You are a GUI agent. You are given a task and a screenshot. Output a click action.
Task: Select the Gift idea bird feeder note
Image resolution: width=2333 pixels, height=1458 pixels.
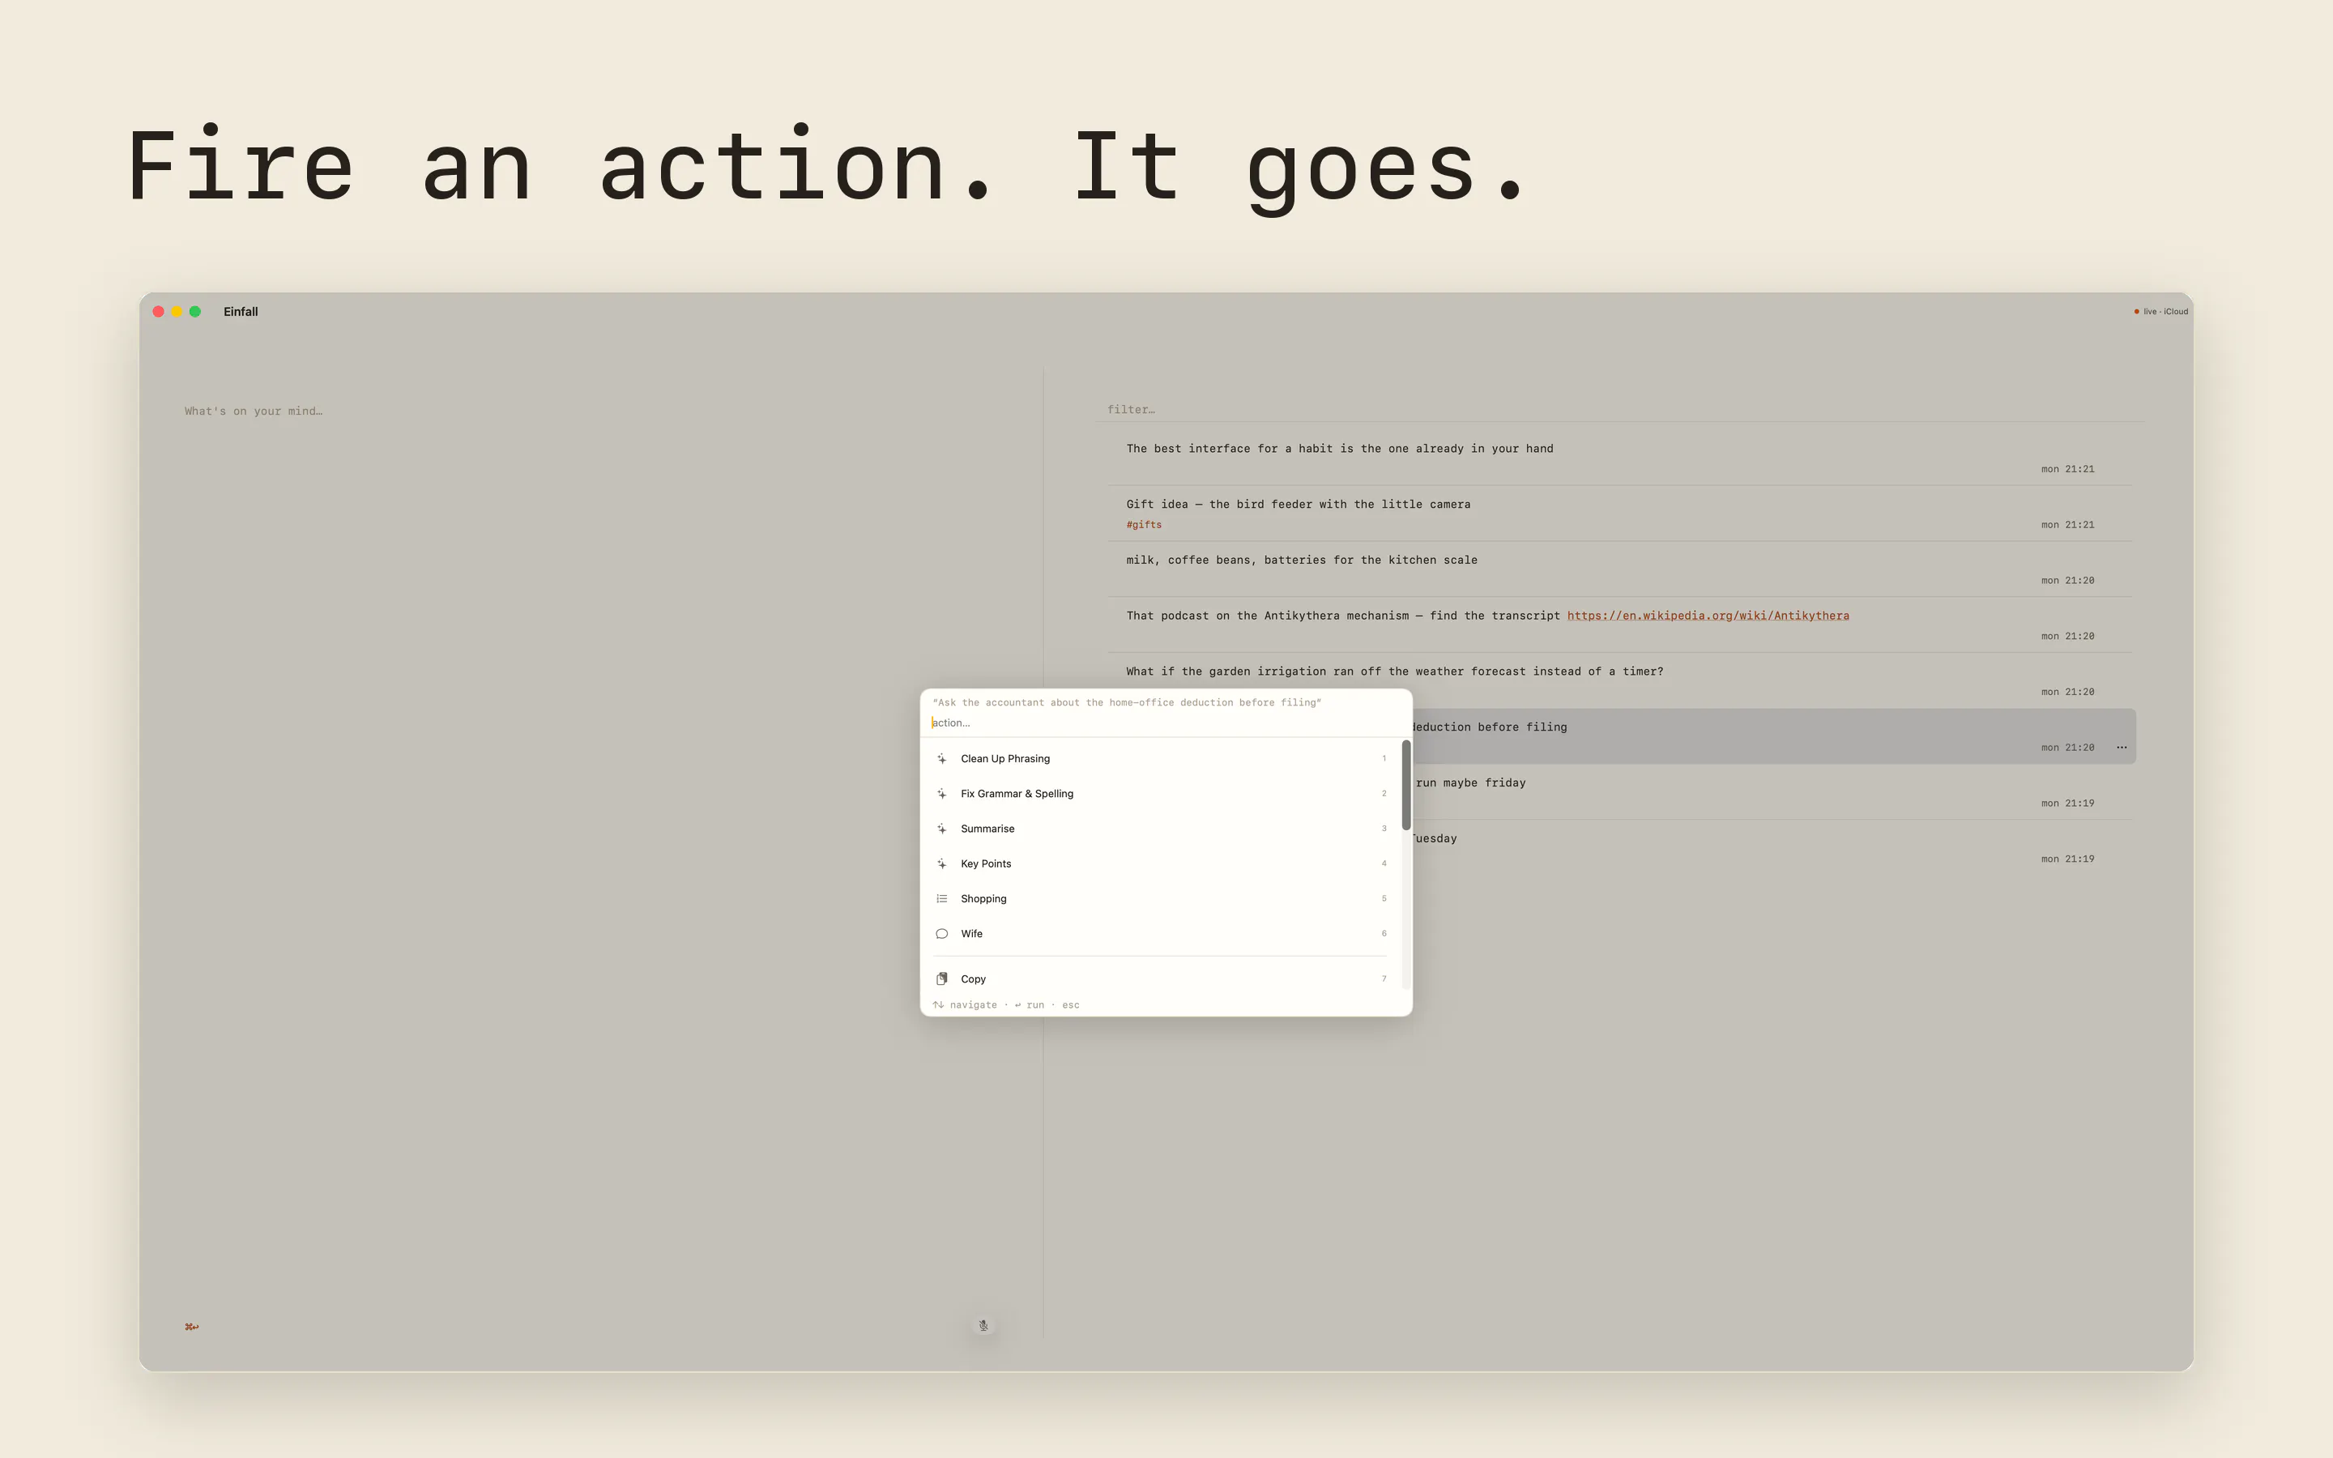[x=1619, y=513]
